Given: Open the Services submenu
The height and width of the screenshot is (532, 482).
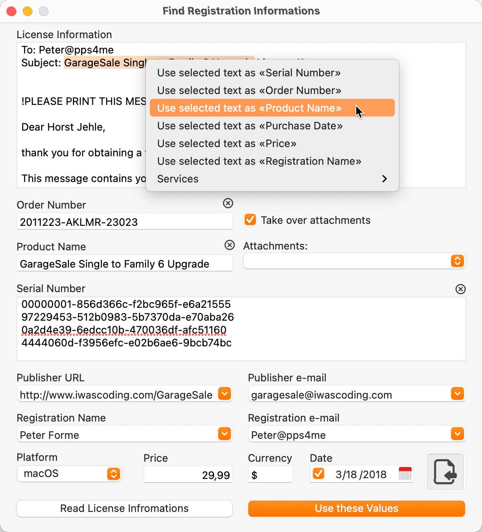Looking at the screenshot, I should pos(272,179).
